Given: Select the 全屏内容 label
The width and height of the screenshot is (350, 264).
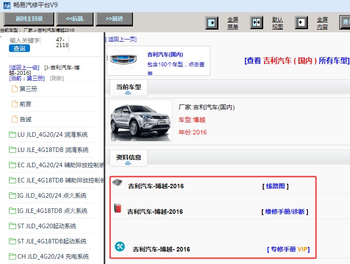Looking at the screenshot, I should (322, 23).
